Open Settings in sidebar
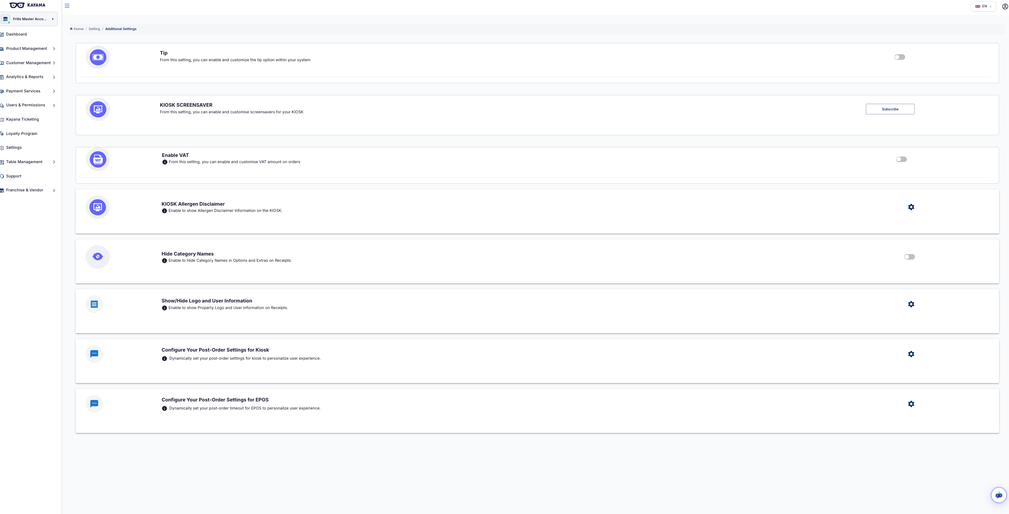Image resolution: width=1009 pixels, height=514 pixels. tap(14, 148)
